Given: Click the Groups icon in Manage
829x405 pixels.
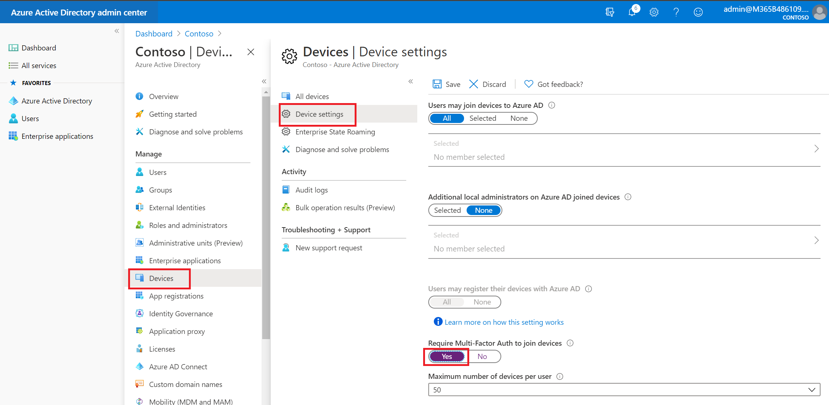Looking at the screenshot, I should [x=139, y=190].
